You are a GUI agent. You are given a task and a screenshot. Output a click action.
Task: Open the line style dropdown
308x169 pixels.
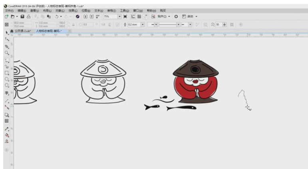179,24
